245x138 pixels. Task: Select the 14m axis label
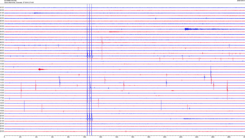point(117,137)
